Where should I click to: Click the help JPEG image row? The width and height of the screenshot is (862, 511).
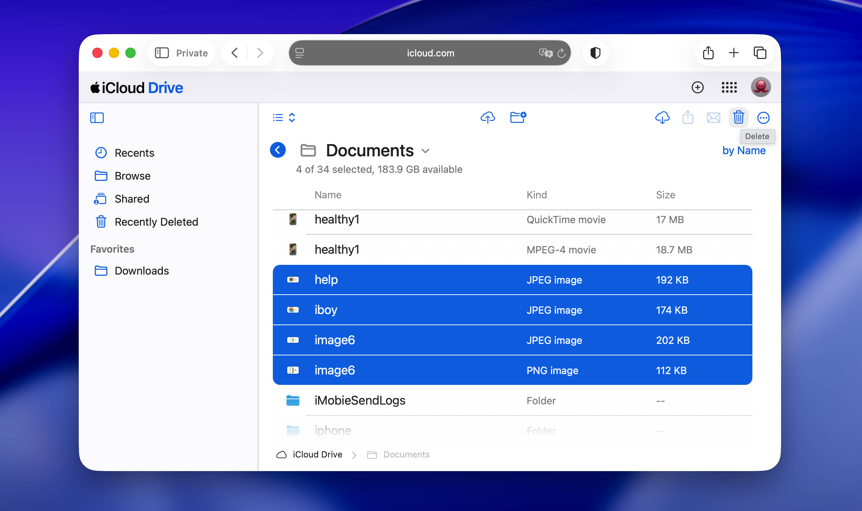512,280
